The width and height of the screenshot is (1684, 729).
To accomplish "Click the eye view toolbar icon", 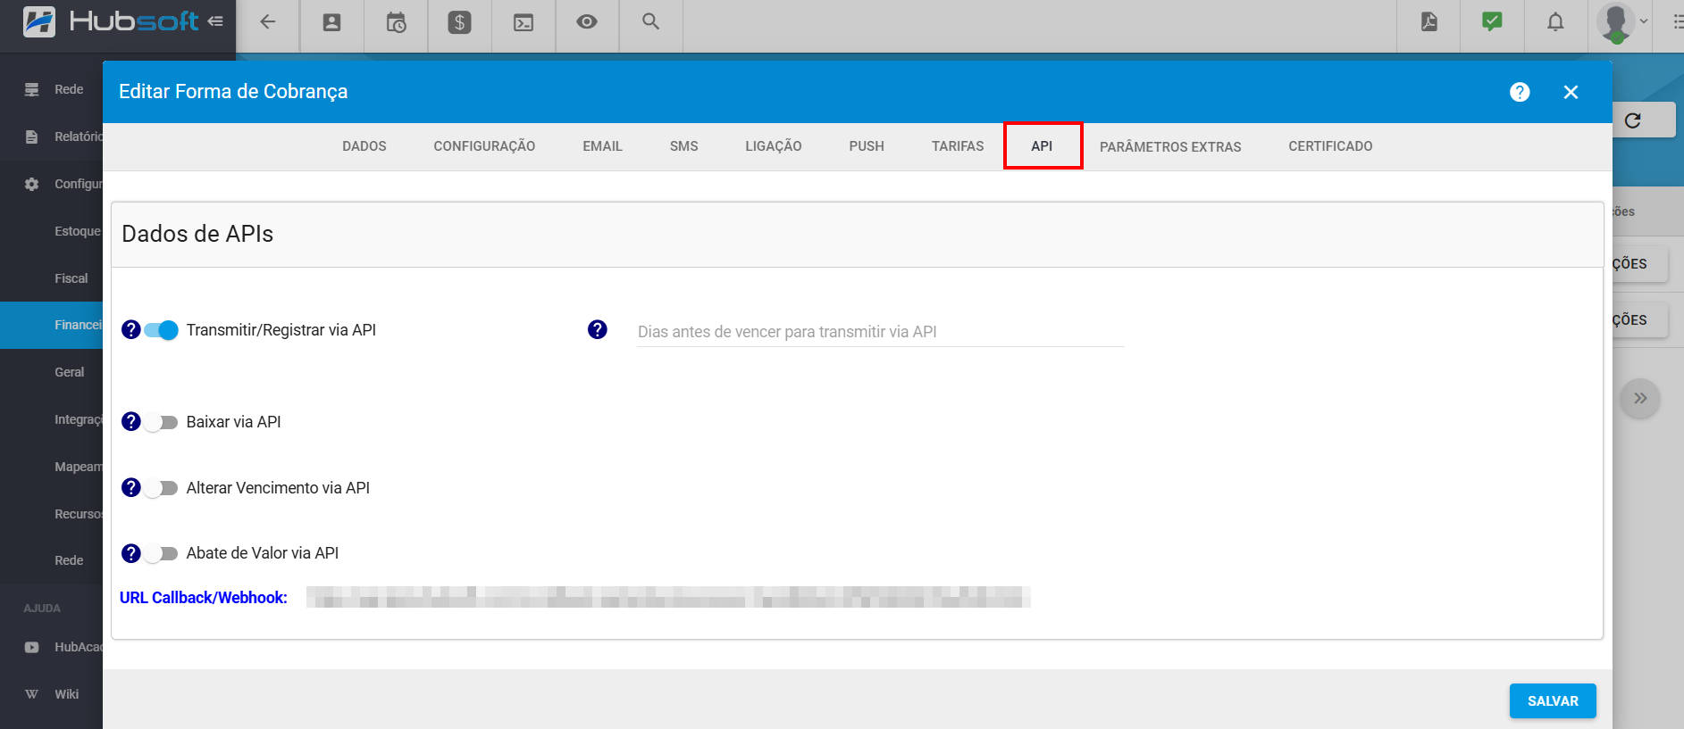I will click(587, 22).
